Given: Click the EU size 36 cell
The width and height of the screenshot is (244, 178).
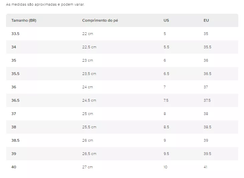Looking at the screenshot, I should point(206,60).
